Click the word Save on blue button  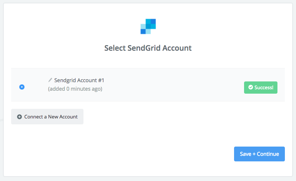point(246,154)
